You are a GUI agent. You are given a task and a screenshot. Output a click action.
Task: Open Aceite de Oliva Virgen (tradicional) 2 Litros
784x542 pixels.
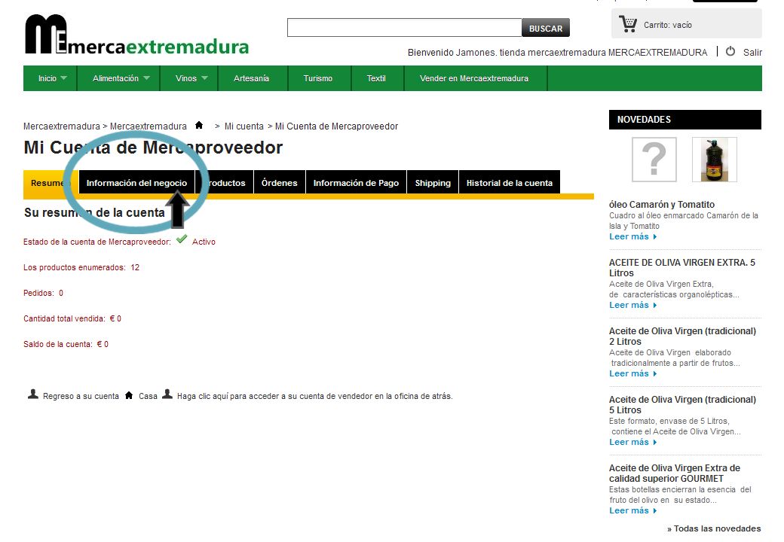click(682, 336)
